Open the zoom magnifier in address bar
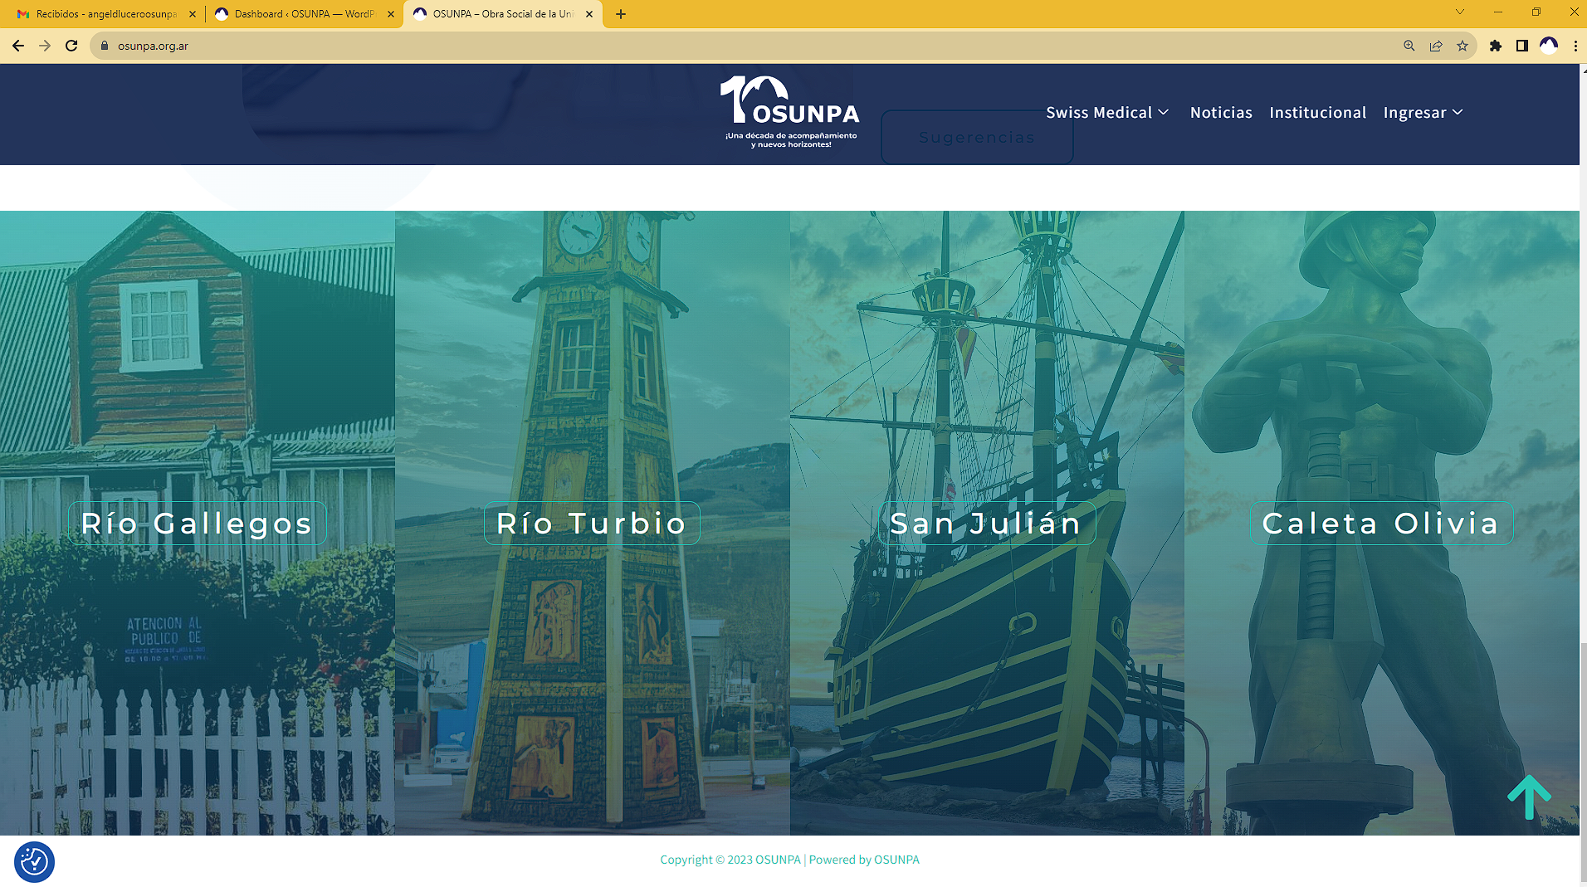 [x=1409, y=46]
